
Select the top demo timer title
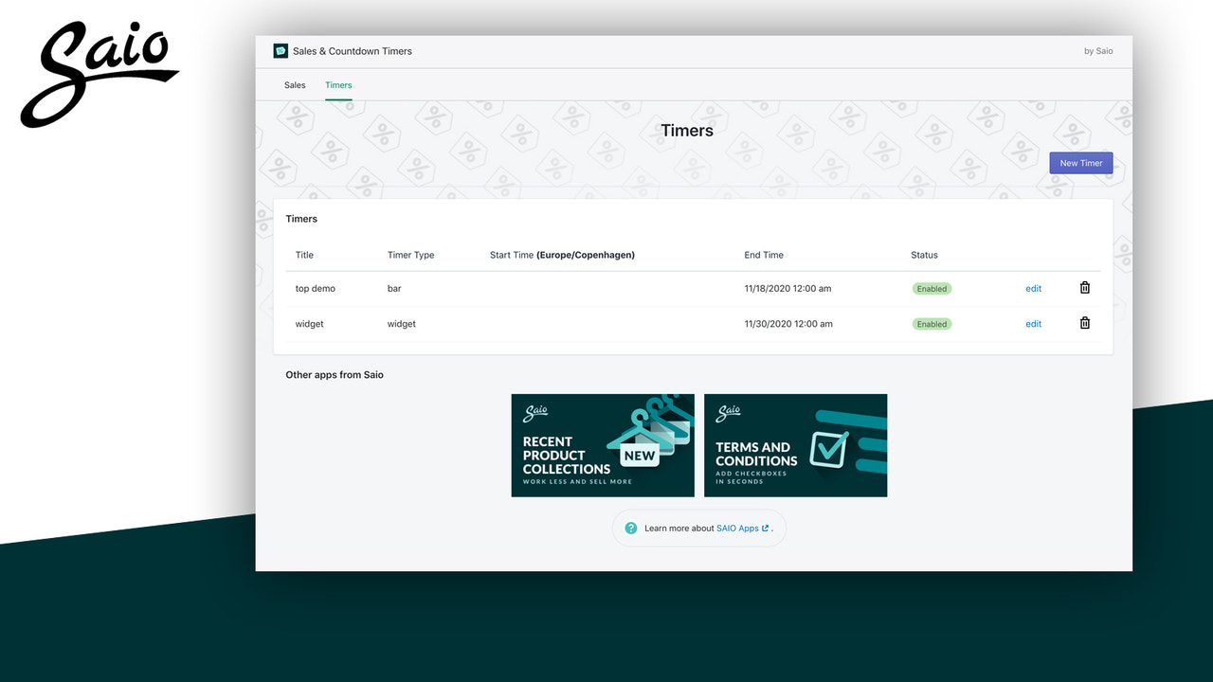pos(315,288)
